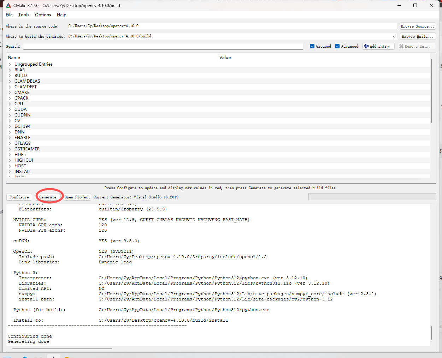Click the Browse Source button
442x358 pixels.
418,26
